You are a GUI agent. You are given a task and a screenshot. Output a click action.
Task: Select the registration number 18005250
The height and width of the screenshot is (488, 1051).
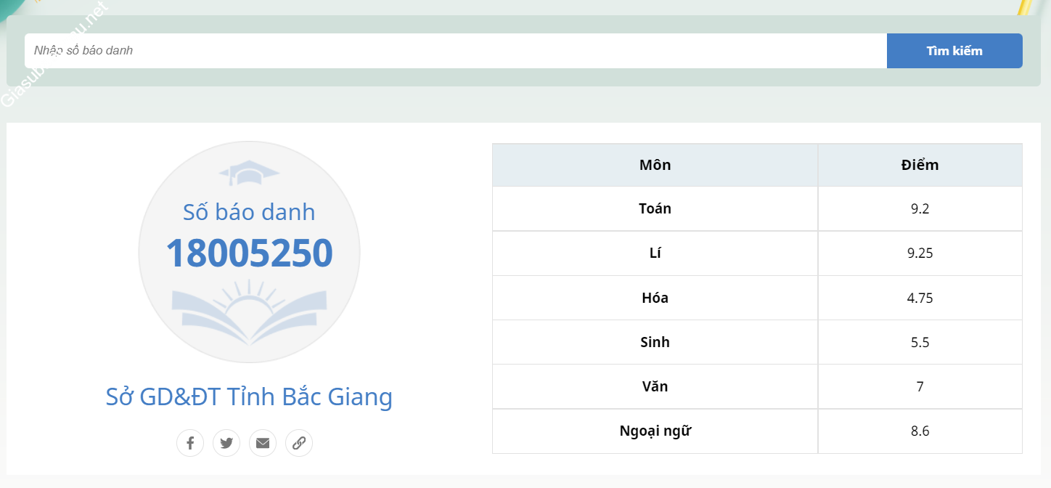click(249, 253)
